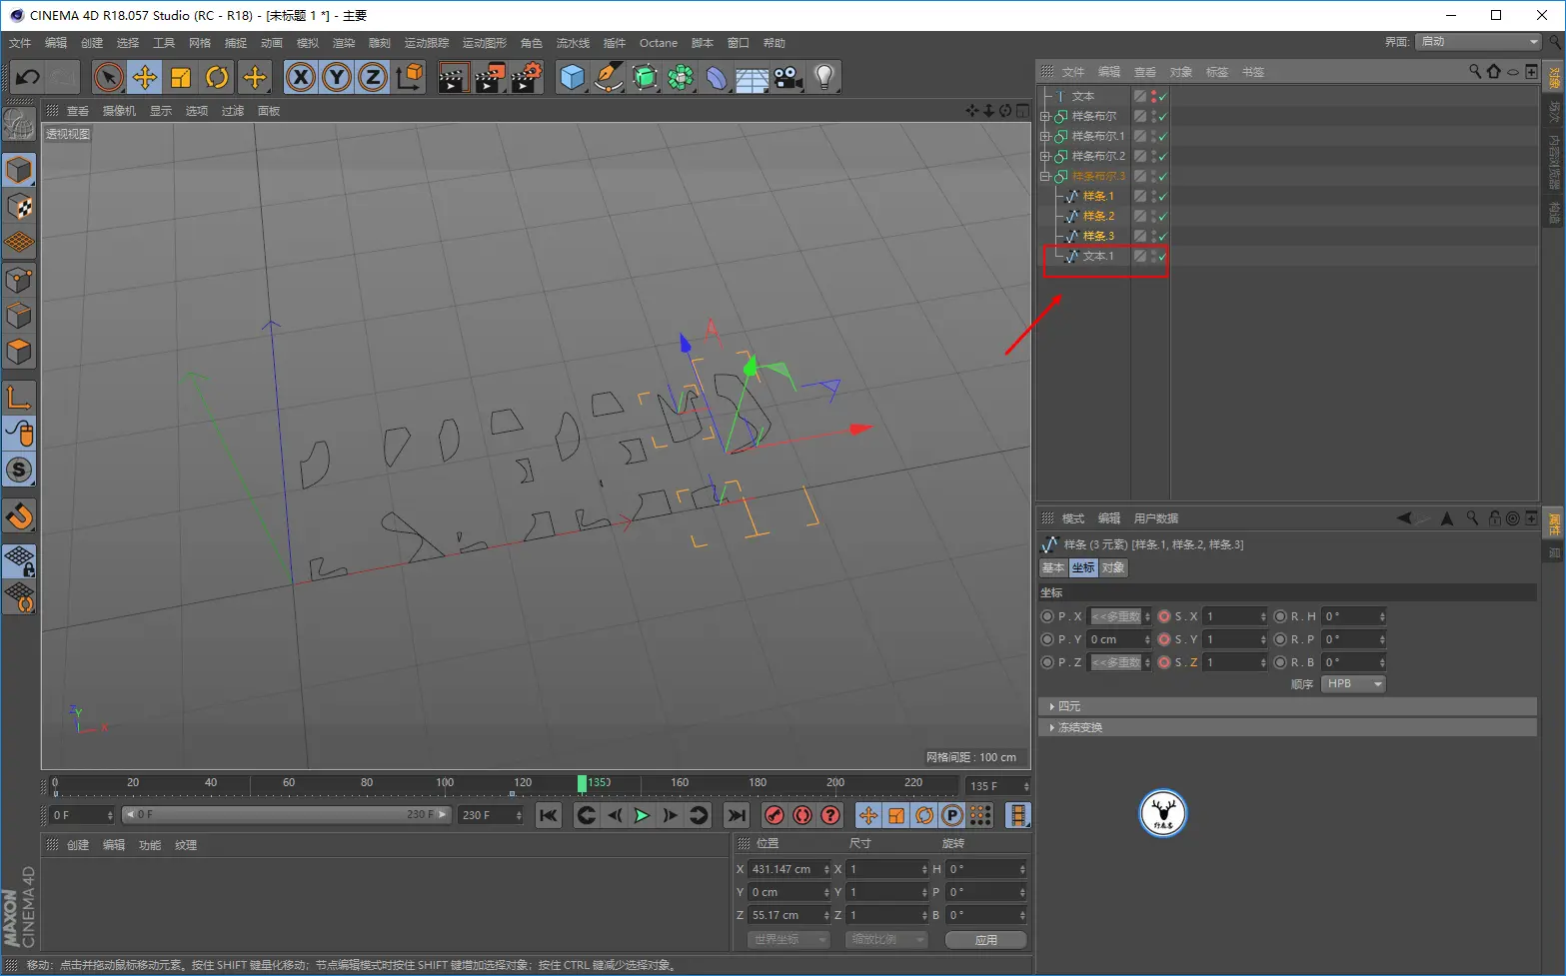Screen dimensions: 1566x976
Task: Open the 运动图形 menu
Action: [484, 43]
